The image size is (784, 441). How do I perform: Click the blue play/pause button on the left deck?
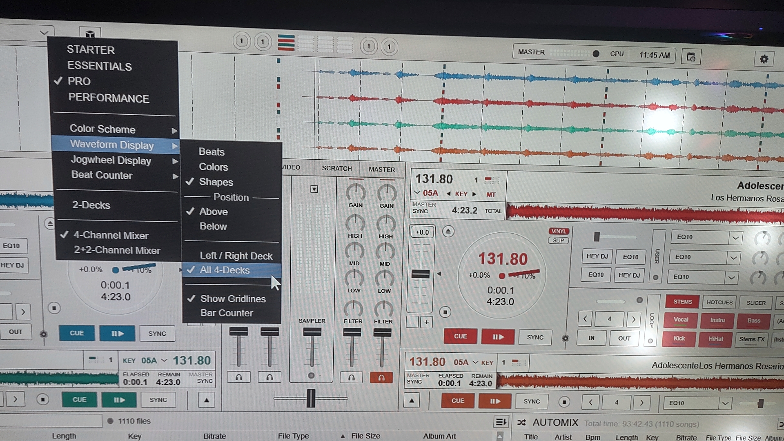(x=118, y=333)
